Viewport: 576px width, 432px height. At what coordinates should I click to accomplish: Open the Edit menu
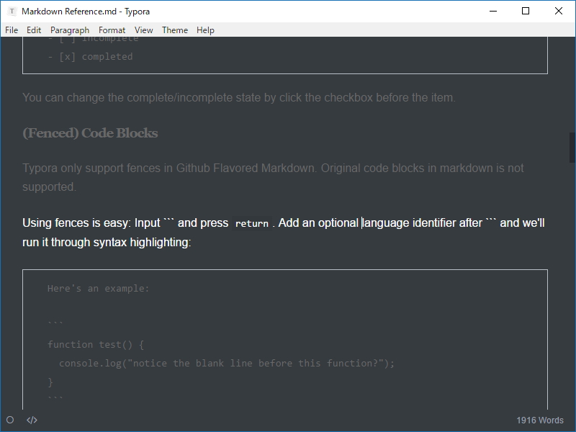(x=34, y=30)
